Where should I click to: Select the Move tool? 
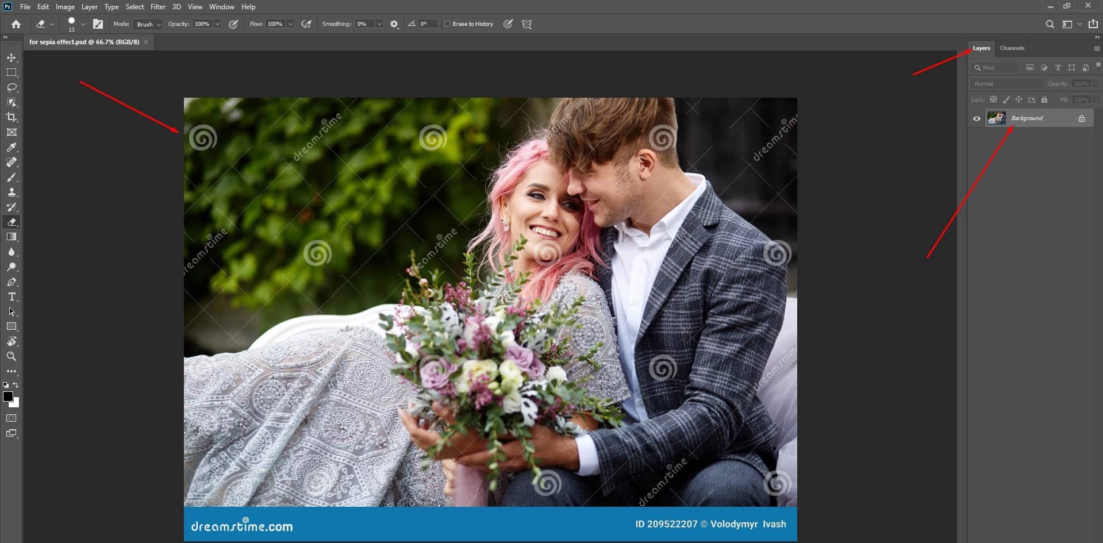coord(11,57)
